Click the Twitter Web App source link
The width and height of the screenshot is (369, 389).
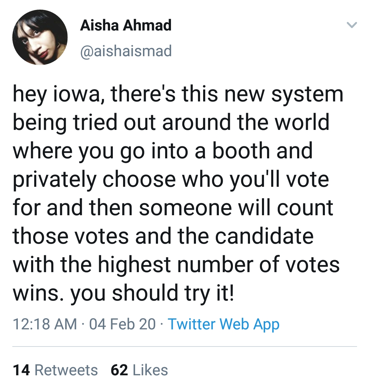[x=224, y=324]
